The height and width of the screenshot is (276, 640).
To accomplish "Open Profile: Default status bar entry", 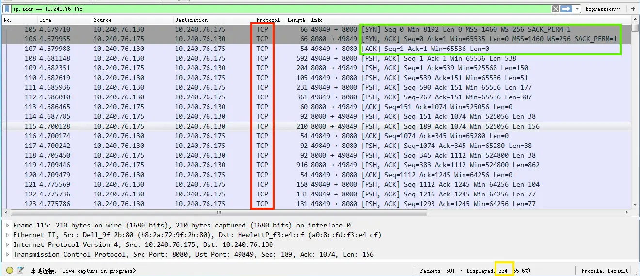I will click(x=605, y=271).
